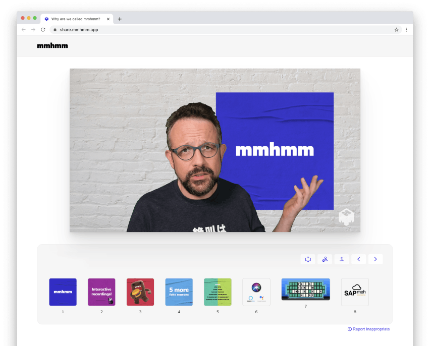Go to the previous slide with the left chevron

pyautogui.click(x=358, y=259)
